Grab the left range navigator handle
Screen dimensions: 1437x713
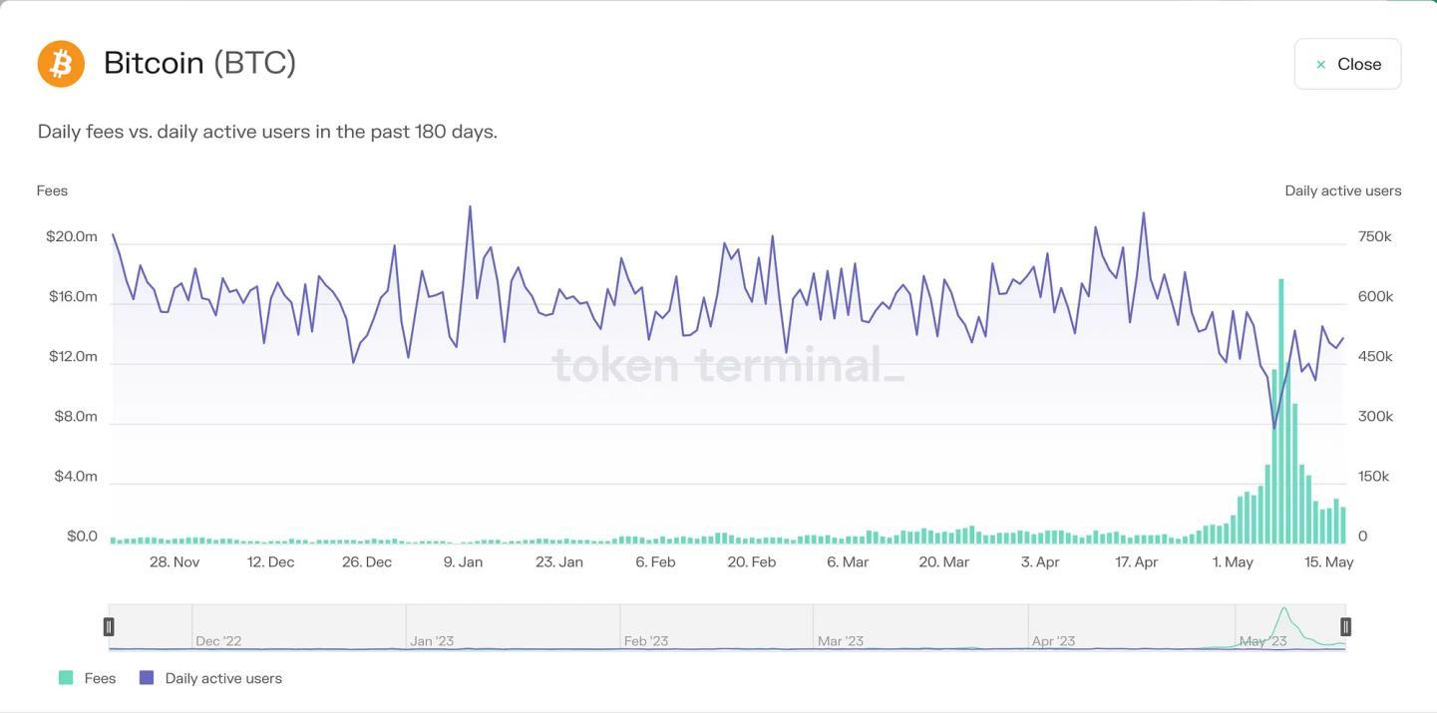(109, 626)
